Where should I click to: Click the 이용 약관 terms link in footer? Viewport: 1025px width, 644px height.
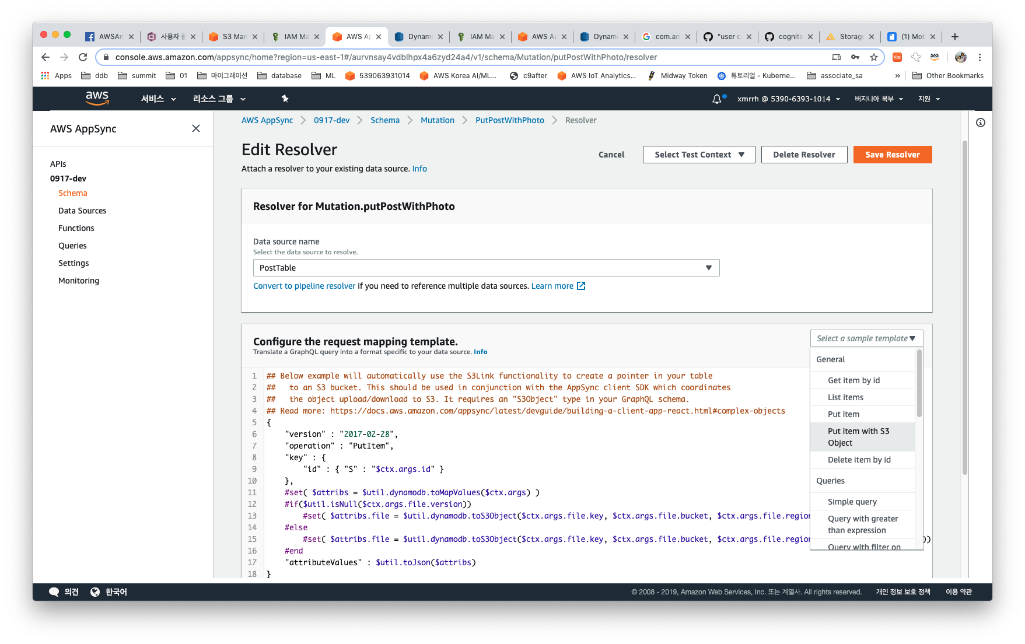[x=958, y=591]
